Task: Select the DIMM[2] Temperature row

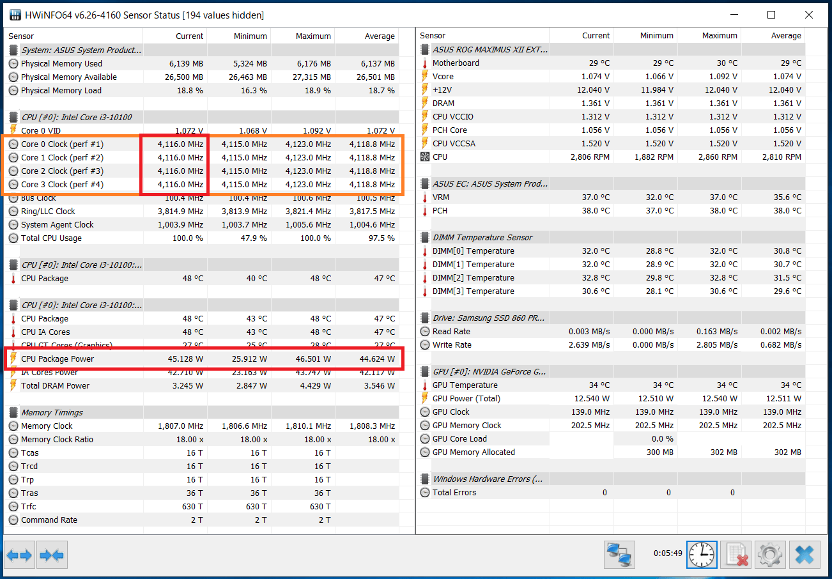Action: click(x=612, y=278)
